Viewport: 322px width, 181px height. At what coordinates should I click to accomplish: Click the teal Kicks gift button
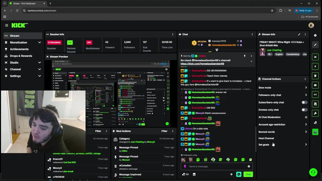pos(239,174)
